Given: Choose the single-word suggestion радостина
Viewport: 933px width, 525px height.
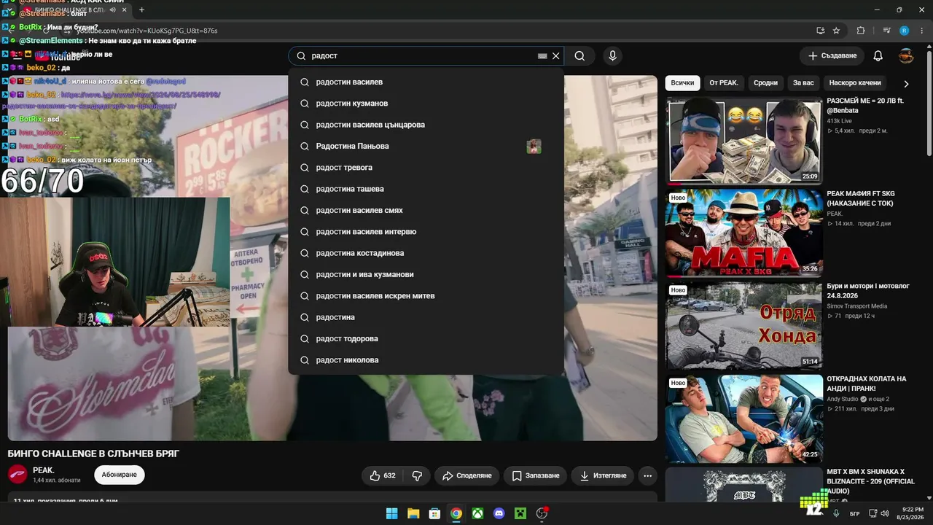Looking at the screenshot, I should [x=426, y=317].
